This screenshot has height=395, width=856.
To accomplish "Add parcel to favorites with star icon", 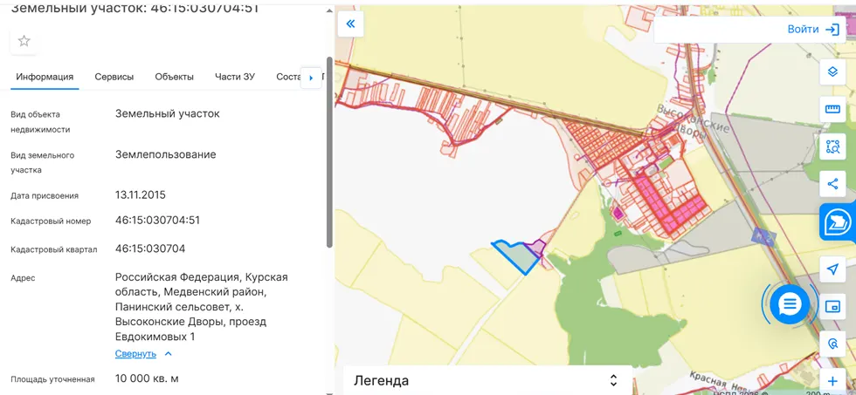I will tap(24, 41).
